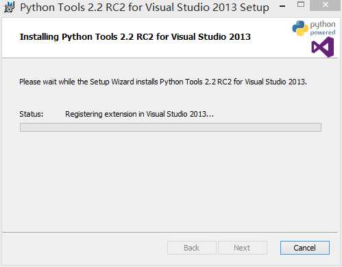Minimize the Python Tools Setup window
Screen dimensions: 342x267
[282, 6]
